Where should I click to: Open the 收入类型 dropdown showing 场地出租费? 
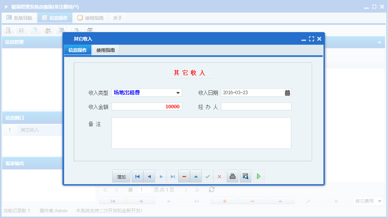click(178, 92)
